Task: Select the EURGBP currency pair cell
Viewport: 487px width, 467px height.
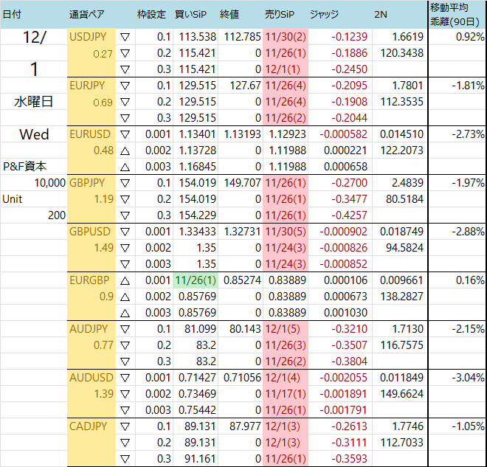Action: click(x=89, y=280)
